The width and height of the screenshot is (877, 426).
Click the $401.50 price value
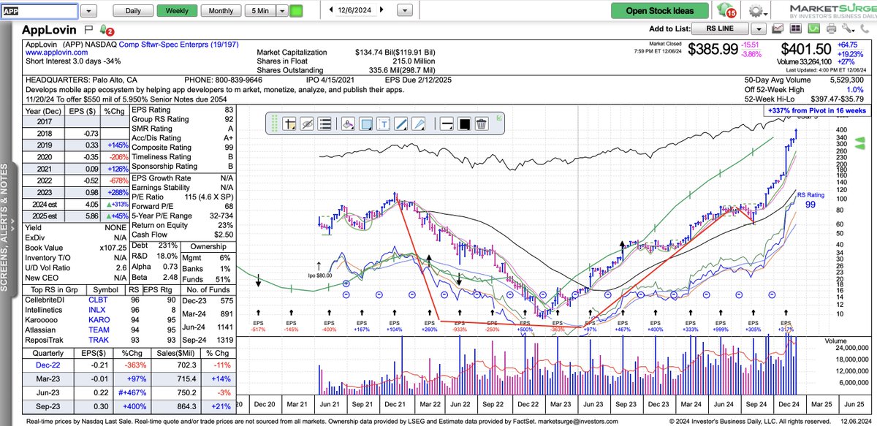pos(805,49)
